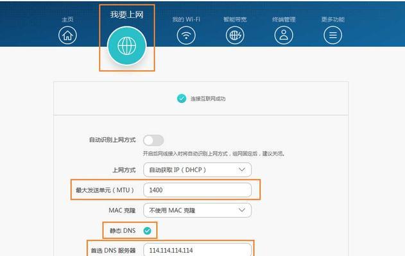The height and width of the screenshot is (256, 405).
Task: Click the 更多功能 tab label
Action: pos(332,19)
